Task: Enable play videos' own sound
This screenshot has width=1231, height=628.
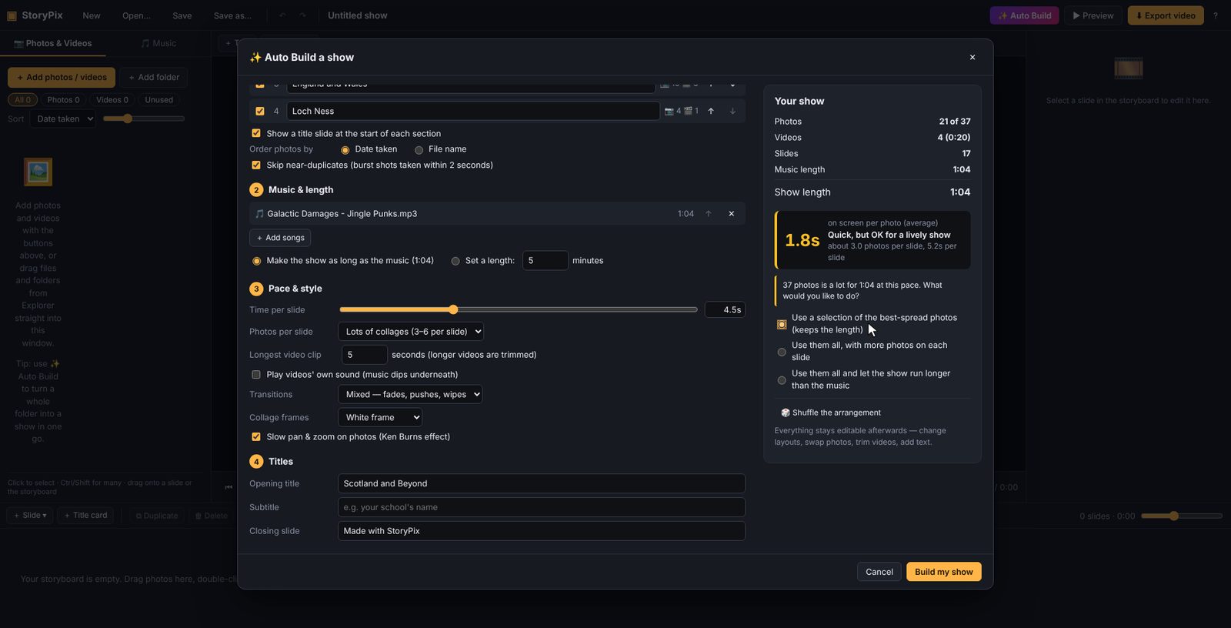Action: [x=256, y=375]
